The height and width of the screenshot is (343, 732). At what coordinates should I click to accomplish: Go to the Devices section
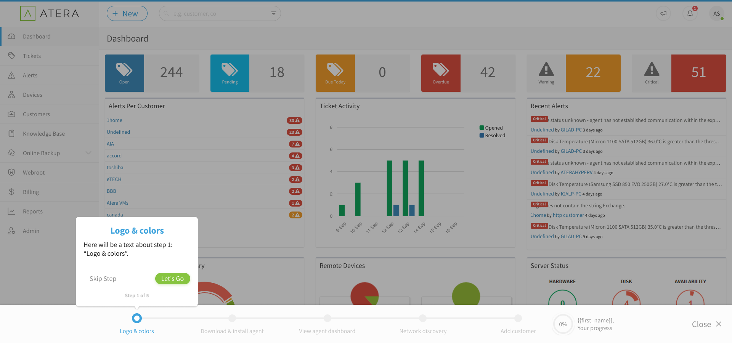(32, 95)
